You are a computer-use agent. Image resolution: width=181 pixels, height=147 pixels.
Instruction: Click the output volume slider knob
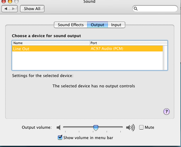pyautogui.click(x=96, y=127)
